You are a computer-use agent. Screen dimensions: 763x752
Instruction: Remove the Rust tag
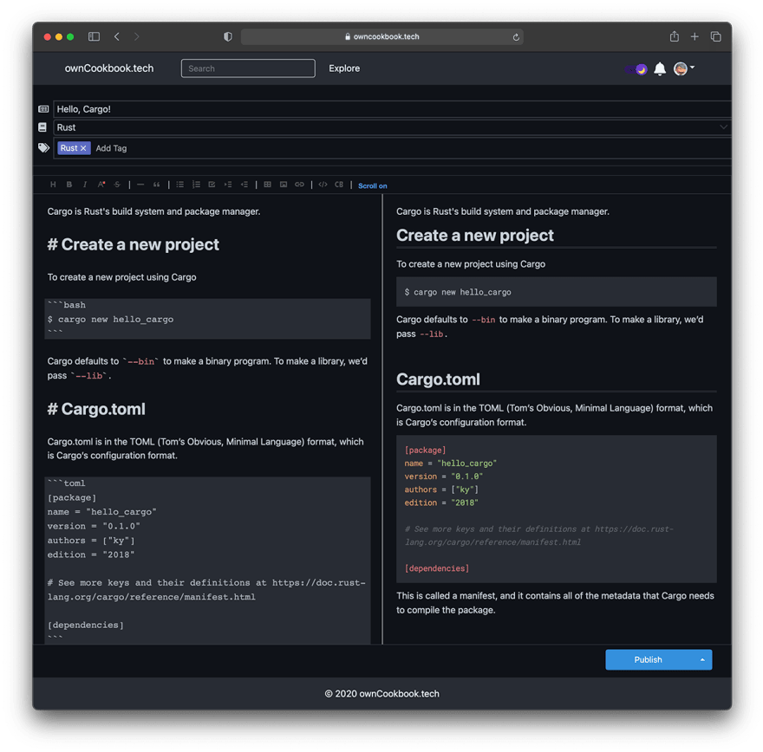[83, 148]
